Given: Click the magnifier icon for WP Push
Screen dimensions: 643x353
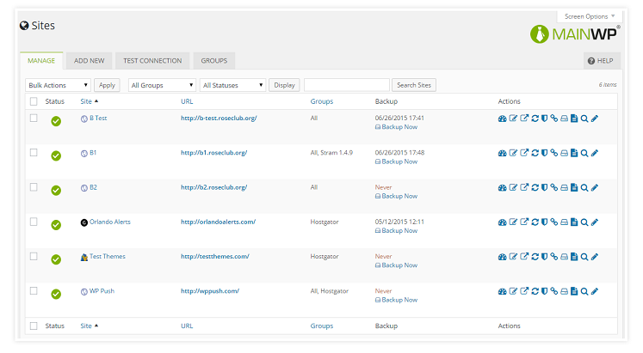Looking at the screenshot, I should pyautogui.click(x=584, y=292).
